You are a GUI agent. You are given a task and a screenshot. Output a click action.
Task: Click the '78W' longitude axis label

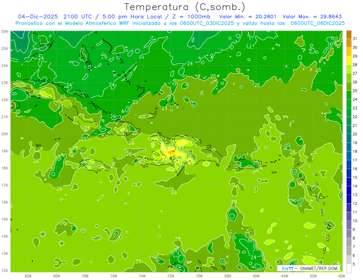pyautogui.click(x=85, y=276)
